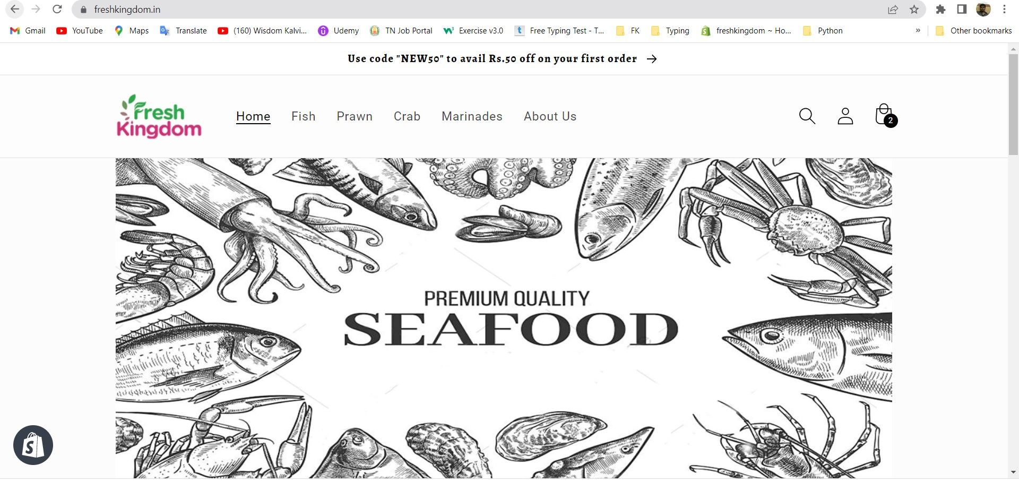
Task: Click the address bar showing freshkingdom.in
Action: click(478, 9)
